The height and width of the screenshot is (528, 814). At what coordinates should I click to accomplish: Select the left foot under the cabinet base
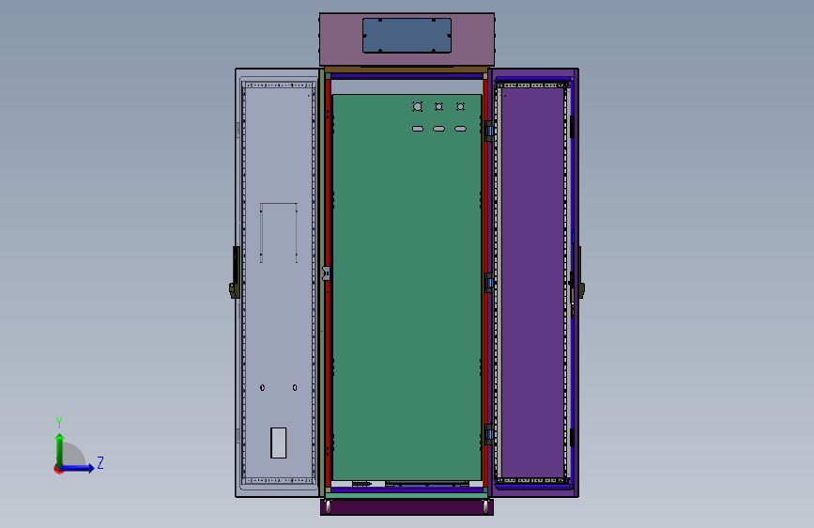click(328, 506)
